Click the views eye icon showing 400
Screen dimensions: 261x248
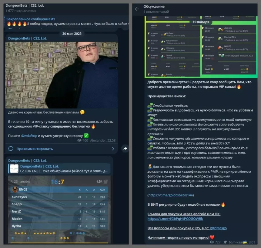pos(79,140)
